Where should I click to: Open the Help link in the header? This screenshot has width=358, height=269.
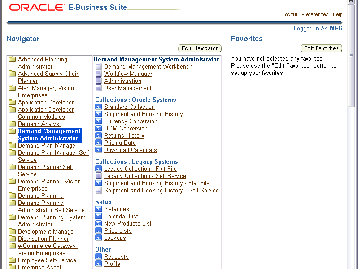tap(337, 14)
